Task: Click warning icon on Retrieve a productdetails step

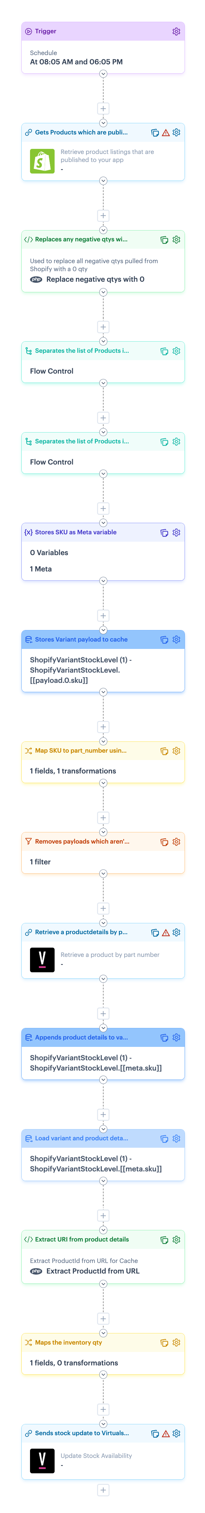Action: 166,933
